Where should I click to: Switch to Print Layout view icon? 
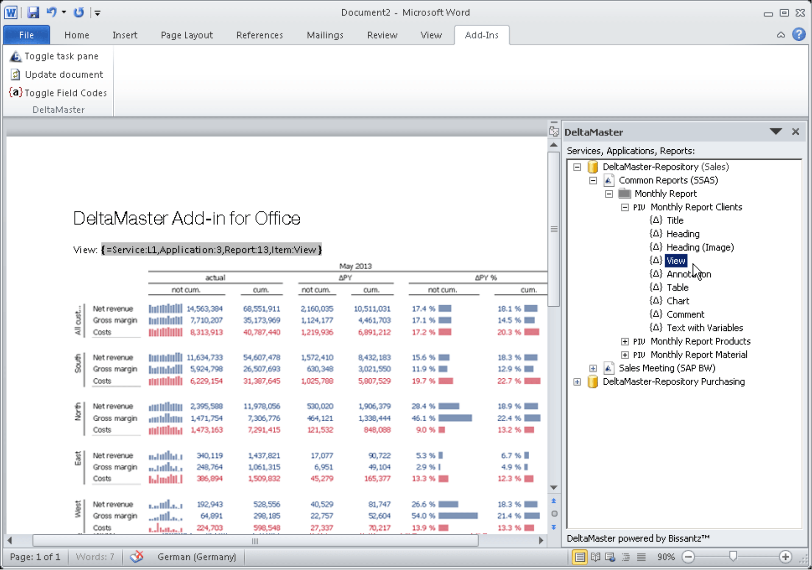[579, 557]
